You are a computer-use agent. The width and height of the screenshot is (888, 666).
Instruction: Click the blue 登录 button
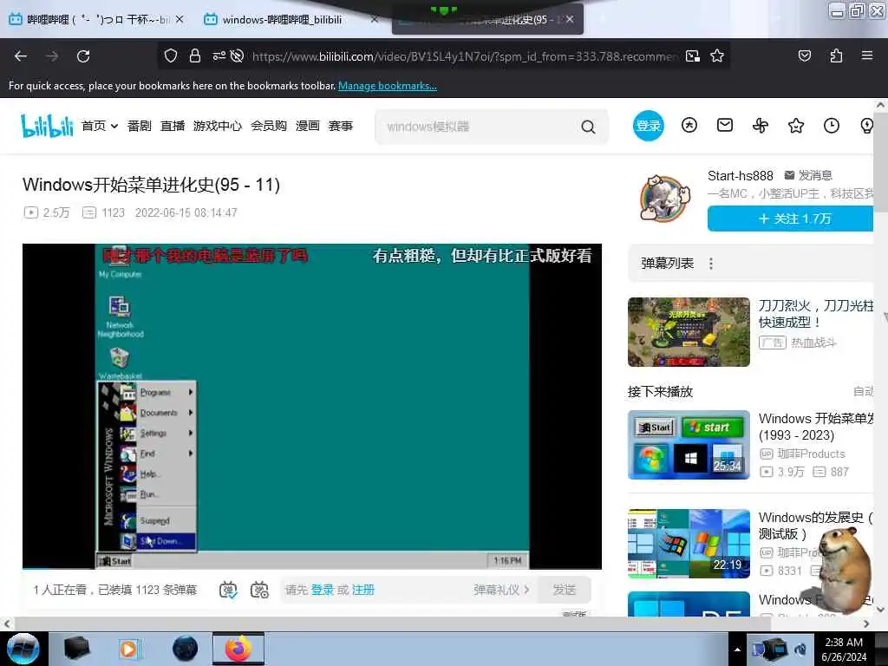click(x=648, y=126)
